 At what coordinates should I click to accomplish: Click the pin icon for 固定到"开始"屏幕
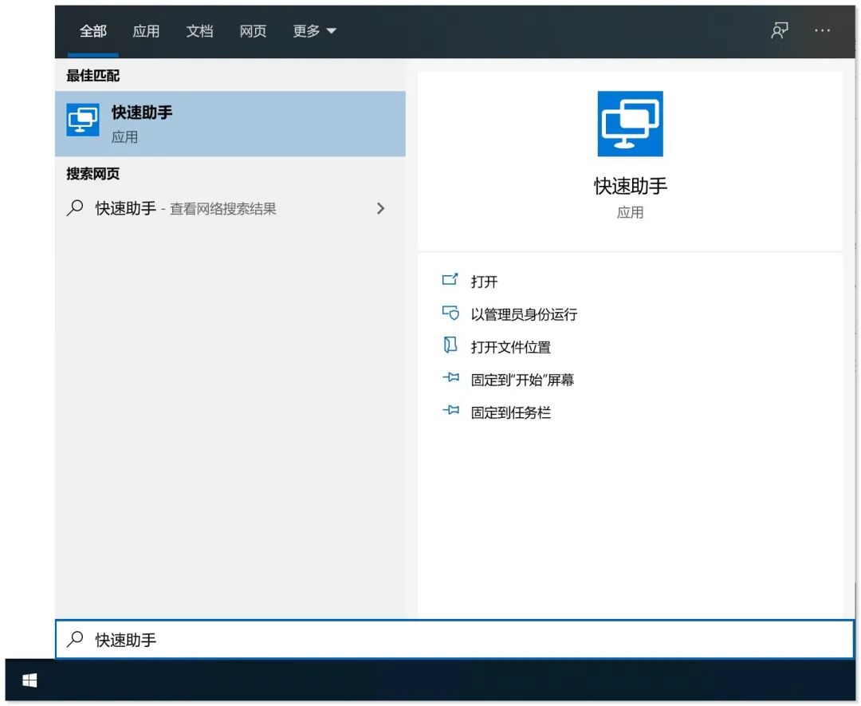pos(450,378)
